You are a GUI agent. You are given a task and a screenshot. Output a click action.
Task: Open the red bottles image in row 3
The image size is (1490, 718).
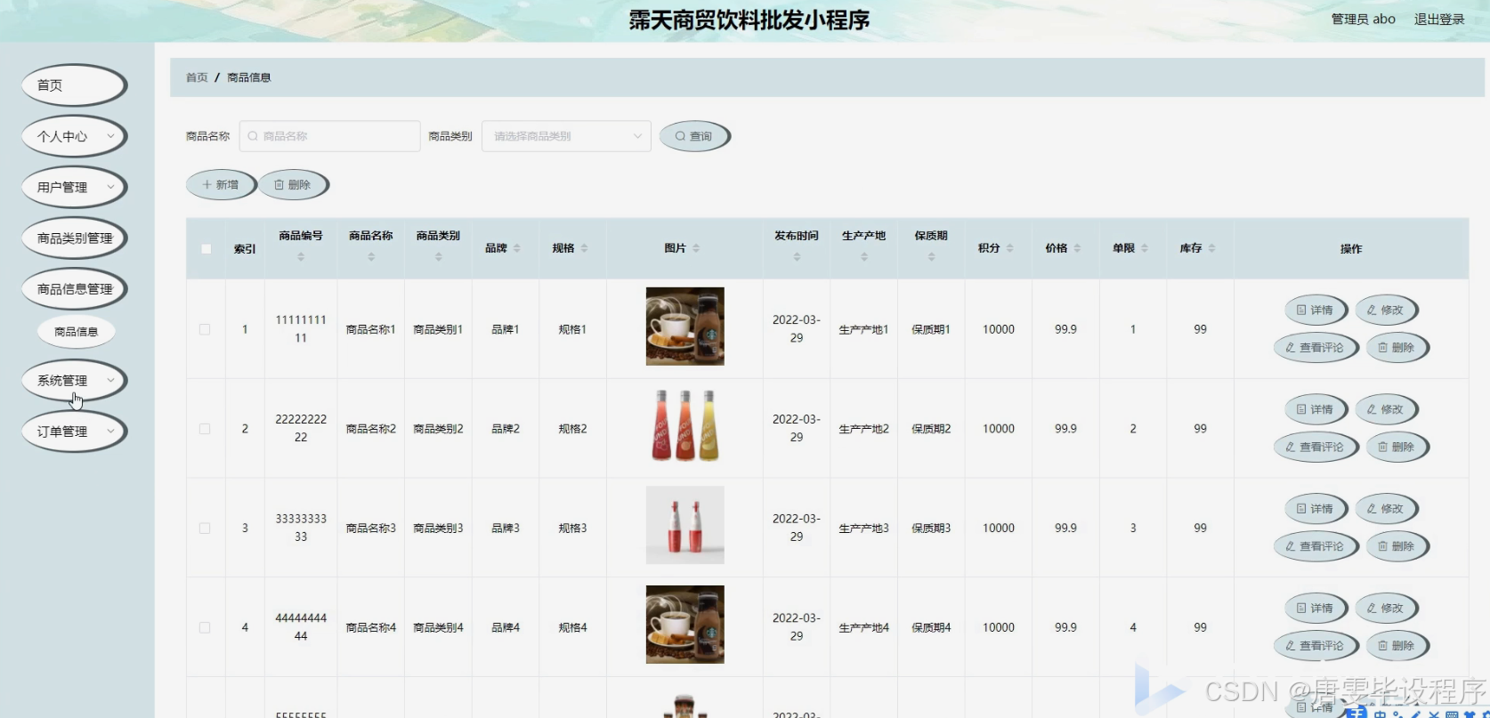684,525
